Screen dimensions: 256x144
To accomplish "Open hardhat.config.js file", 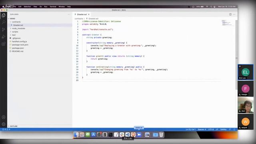I will [40, 42].
